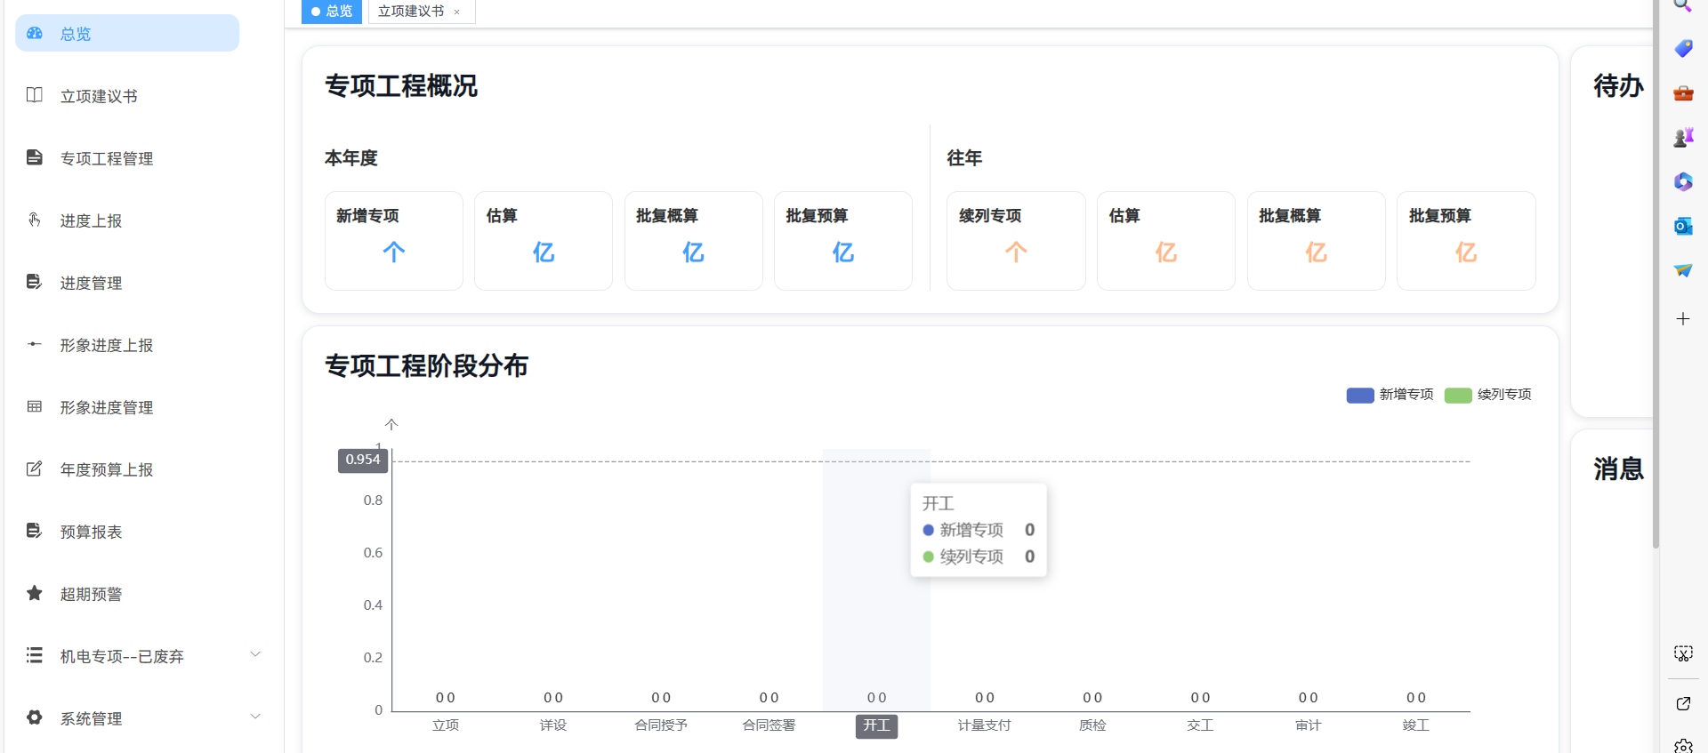The width and height of the screenshot is (1708, 753).
Task: Close the 立项建议书 tab
Action: (x=457, y=12)
